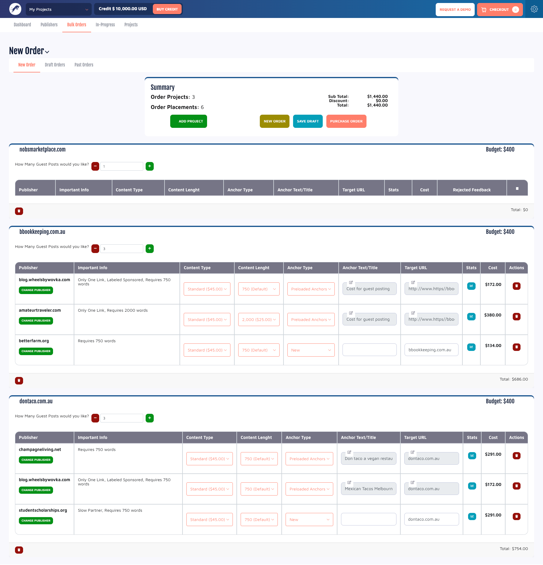Screen dimensions: 543x565
Task: Click the stats chart icon for amateurtraveler.com
Action: click(x=471, y=316)
